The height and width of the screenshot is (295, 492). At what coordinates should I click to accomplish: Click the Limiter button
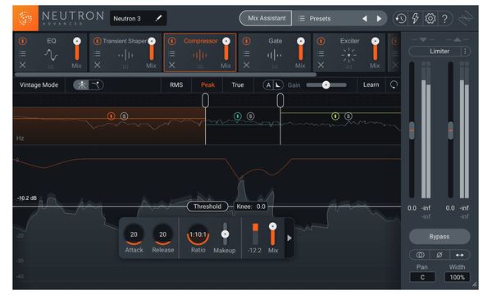tap(440, 51)
